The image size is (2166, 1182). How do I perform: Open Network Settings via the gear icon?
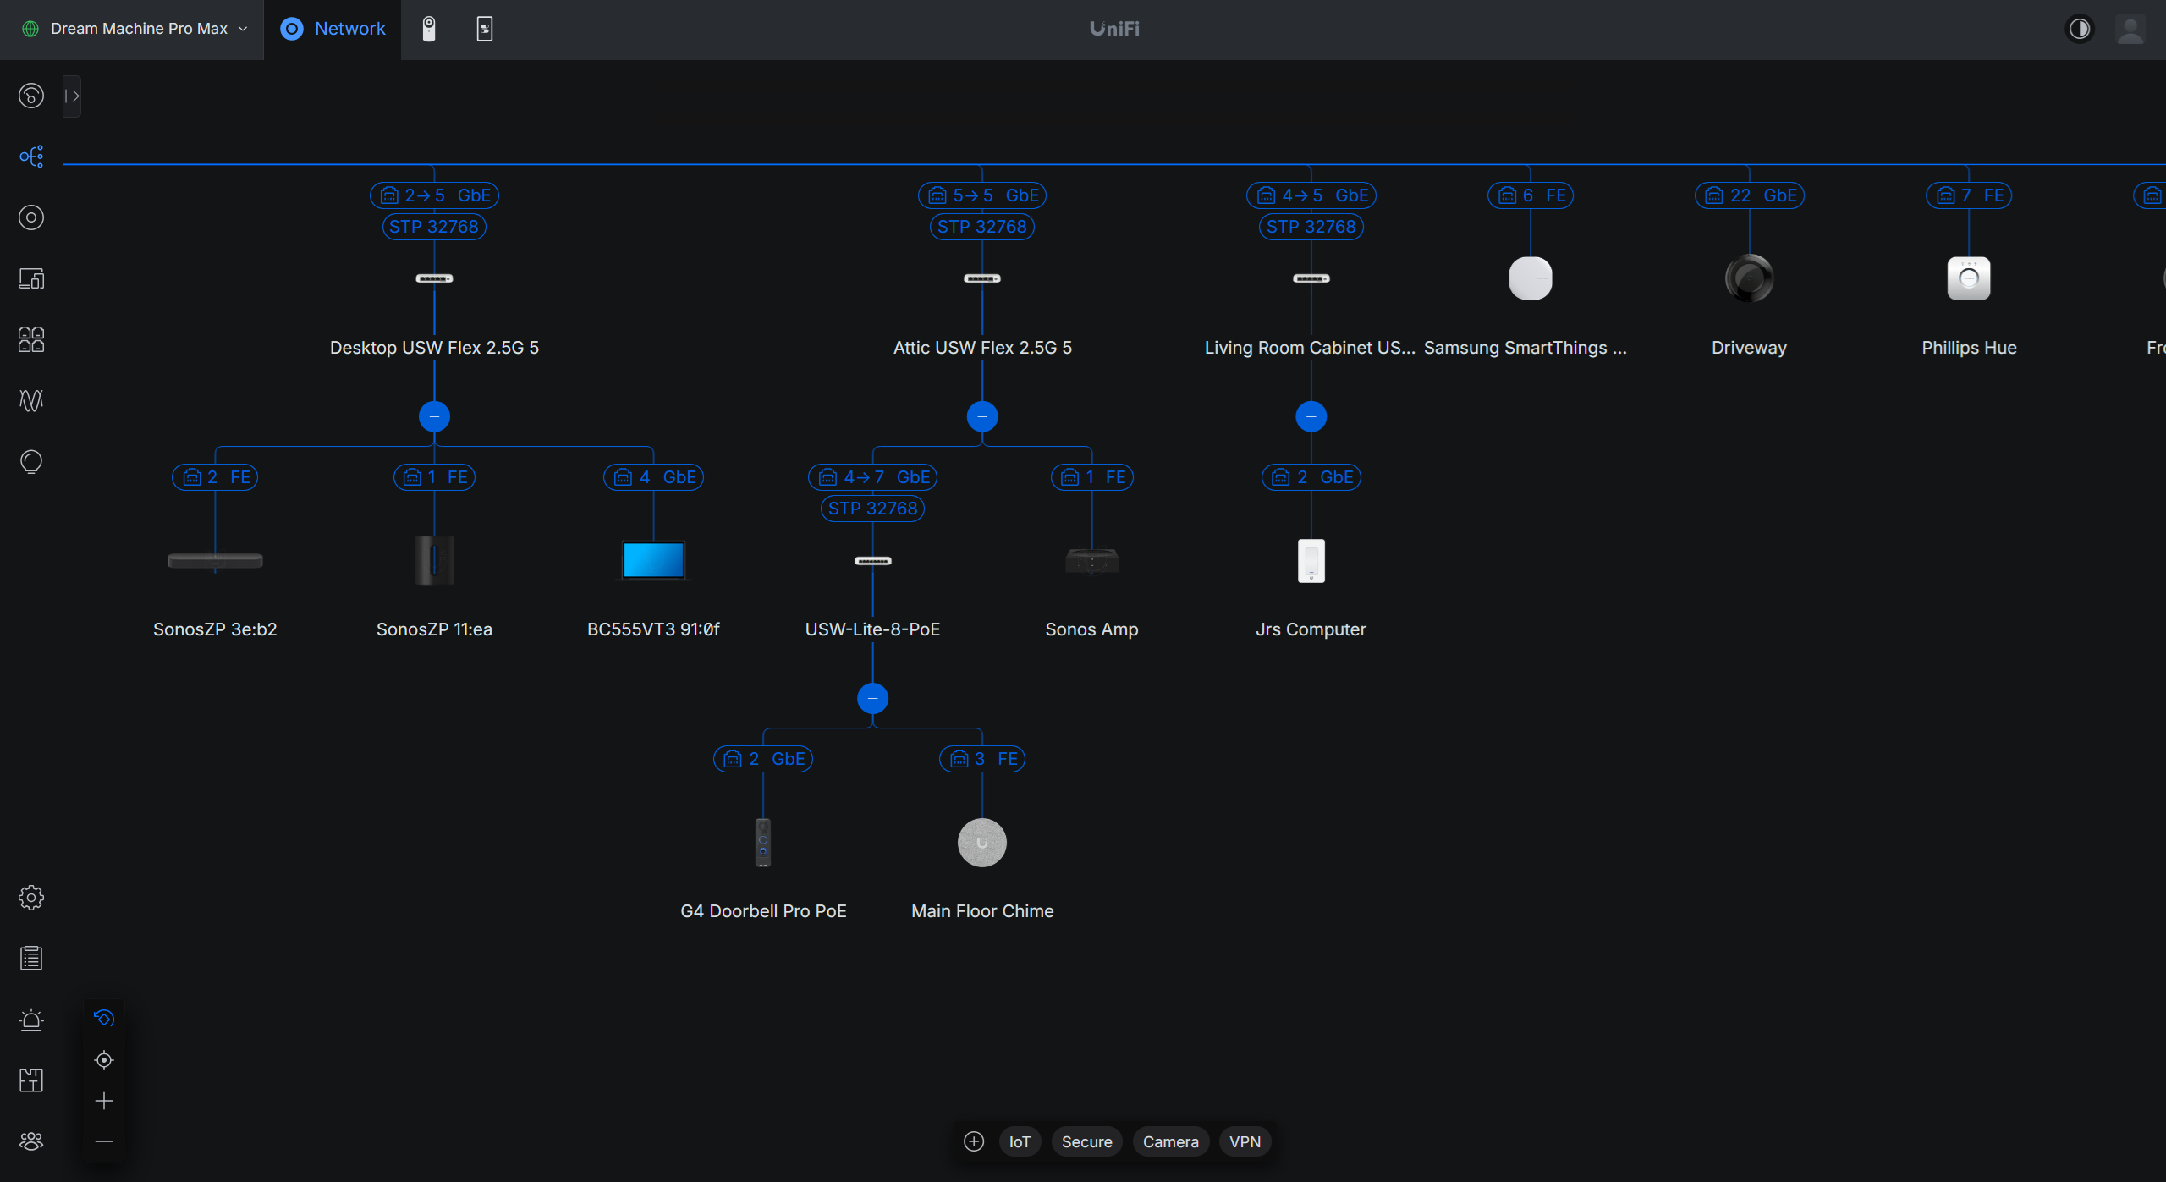[30, 898]
